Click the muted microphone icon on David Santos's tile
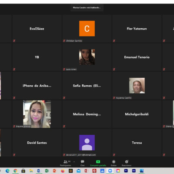The image size is (174, 174). pos(14,155)
